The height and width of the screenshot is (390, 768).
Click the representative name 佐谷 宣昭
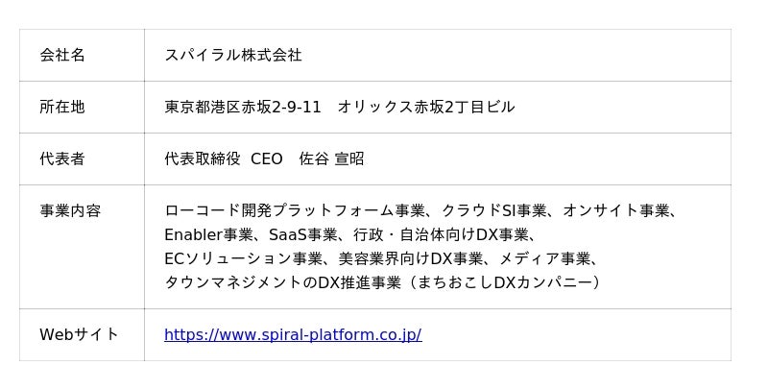pos(331,159)
